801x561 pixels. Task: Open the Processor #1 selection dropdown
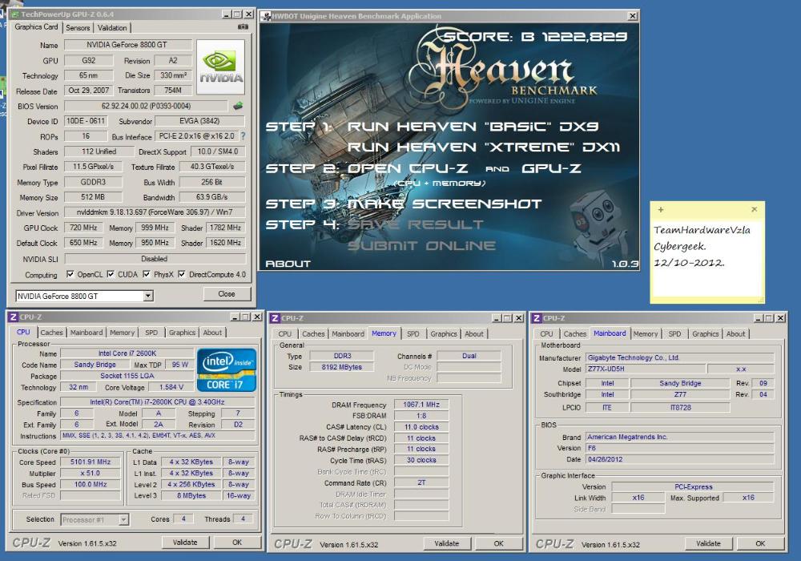point(123,519)
